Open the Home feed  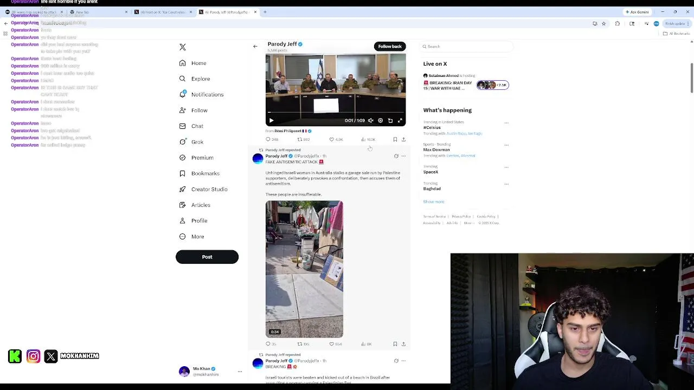click(x=193, y=63)
